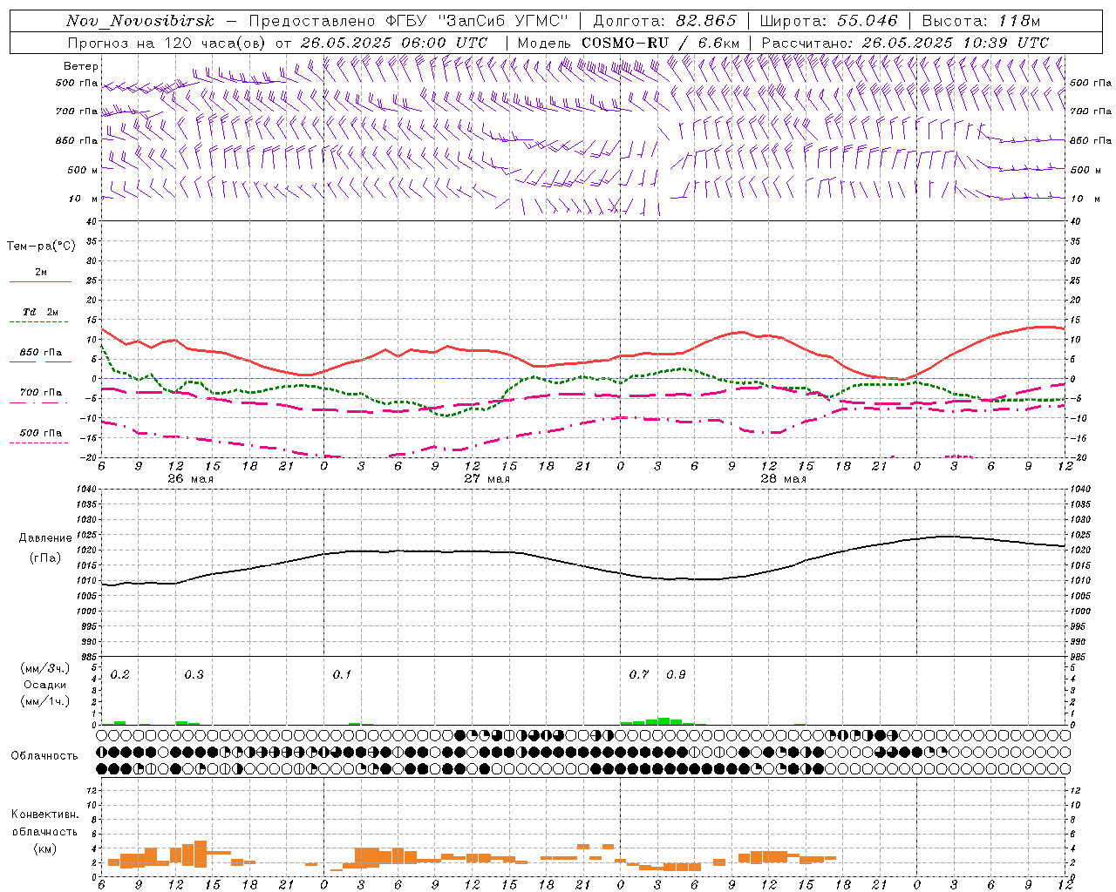Screen dimensions: 1116x892
Task: Click the '26 мая' date label
Action: tap(190, 479)
